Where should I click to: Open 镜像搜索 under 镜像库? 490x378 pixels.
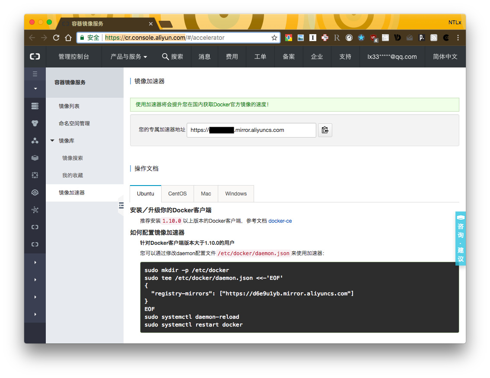pyautogui.click(x=85, y=158)
